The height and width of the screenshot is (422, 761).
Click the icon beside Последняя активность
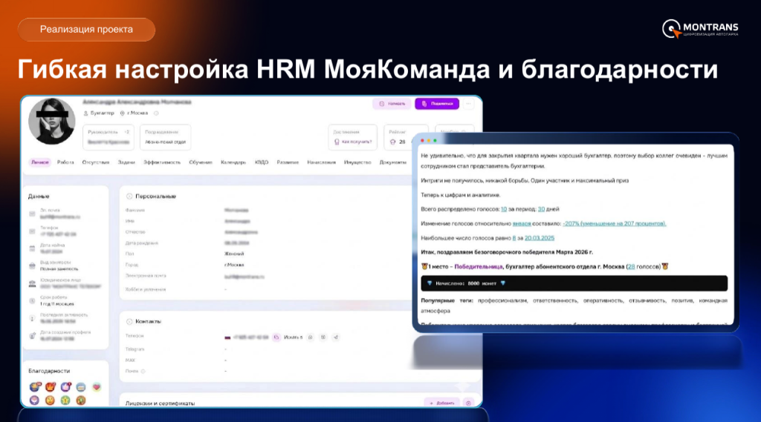click(32, 318)
